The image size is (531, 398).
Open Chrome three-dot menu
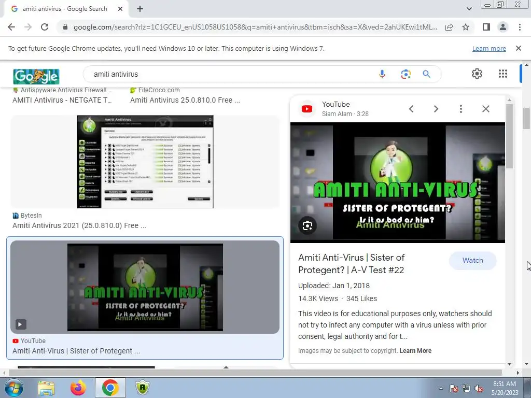click(x=520, y=27)
